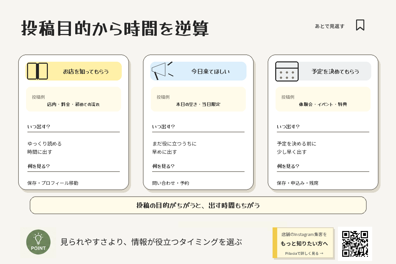Click 時間に出す text

(40, 152)
